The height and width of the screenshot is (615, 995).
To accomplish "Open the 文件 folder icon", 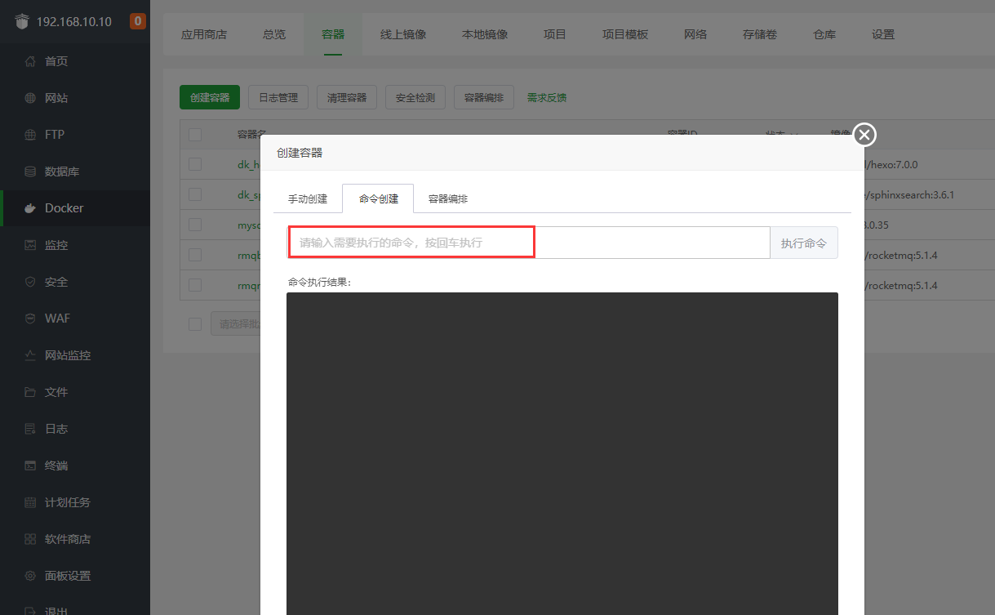I will click(30, 392).
